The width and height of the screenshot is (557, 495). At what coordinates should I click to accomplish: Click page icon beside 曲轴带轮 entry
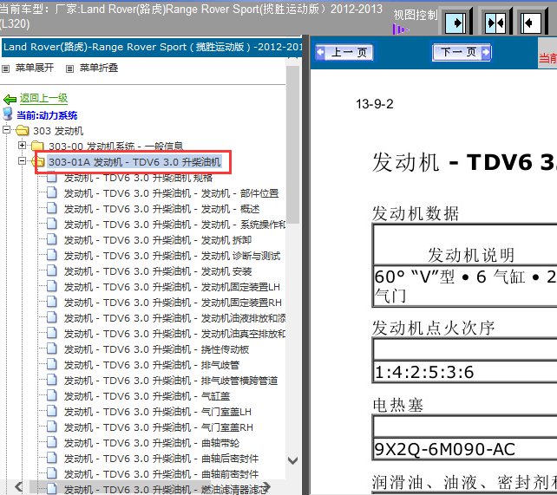point(52,442)
